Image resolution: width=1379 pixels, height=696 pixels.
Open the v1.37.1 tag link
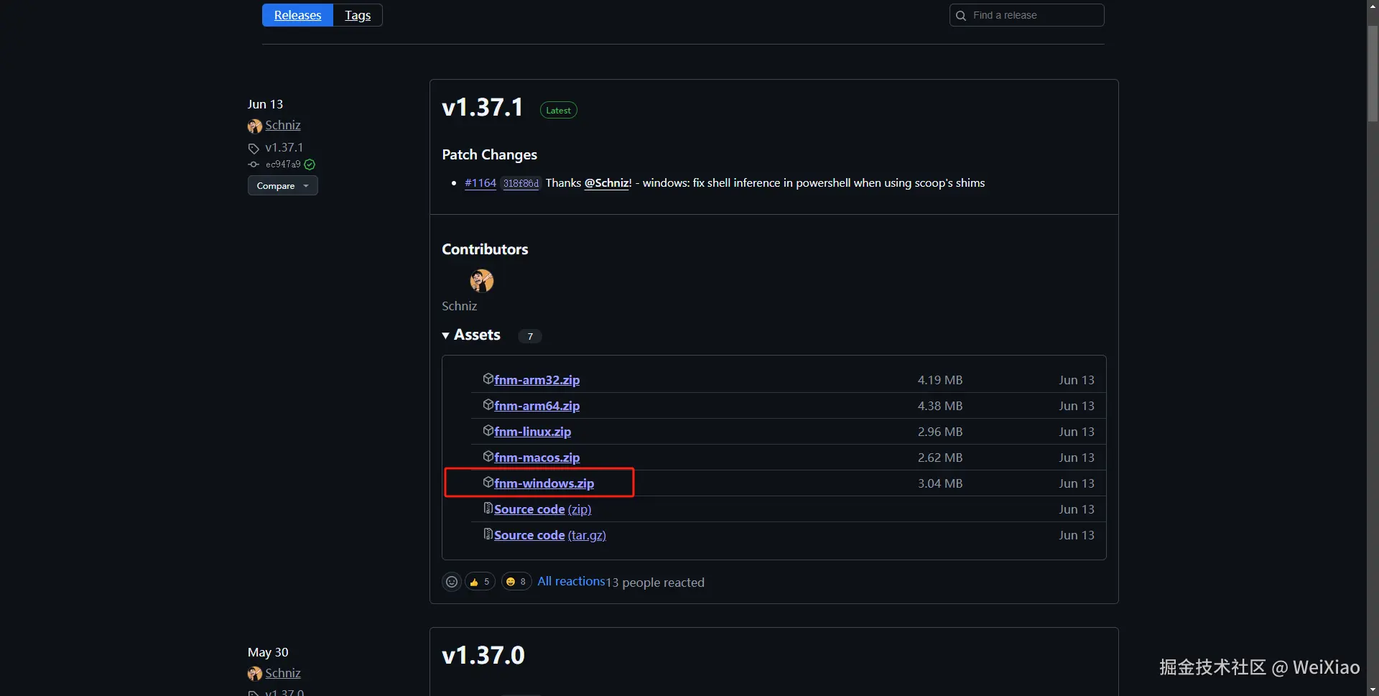click(x=284, y=147)
